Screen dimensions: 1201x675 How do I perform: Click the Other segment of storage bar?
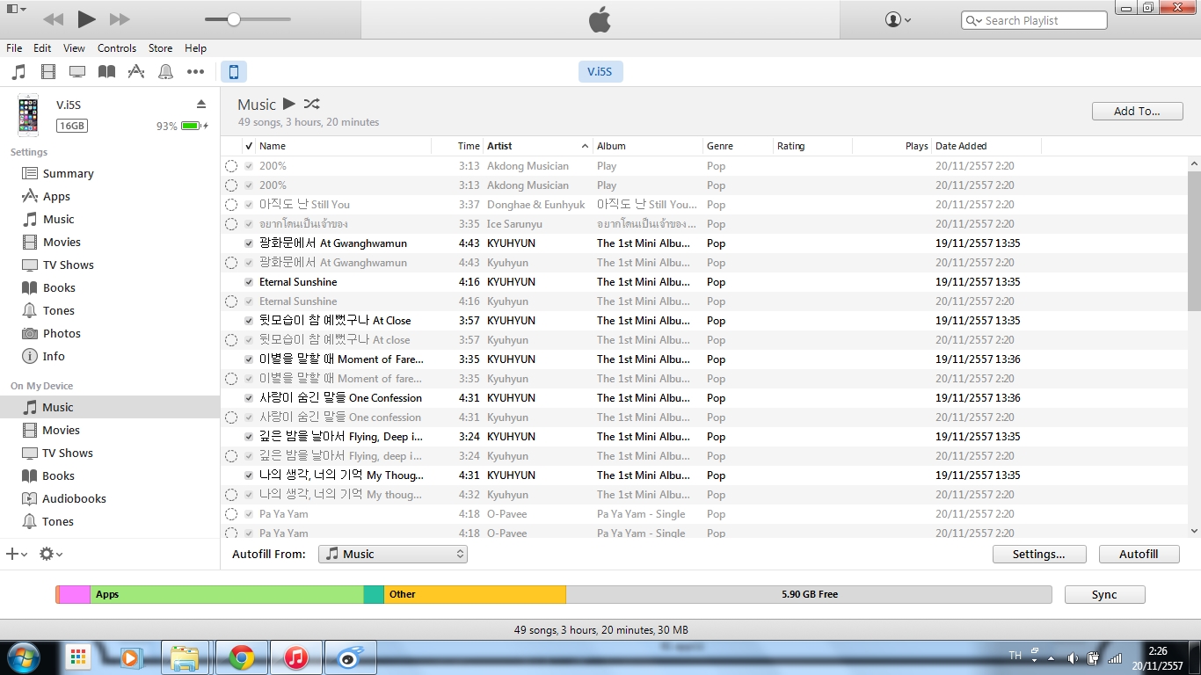(475, 595)
